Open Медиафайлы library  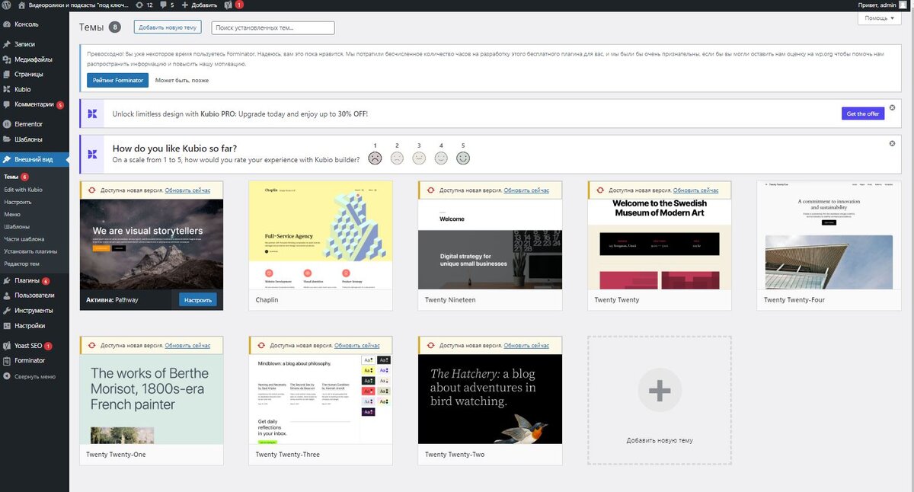click(34, 59)
